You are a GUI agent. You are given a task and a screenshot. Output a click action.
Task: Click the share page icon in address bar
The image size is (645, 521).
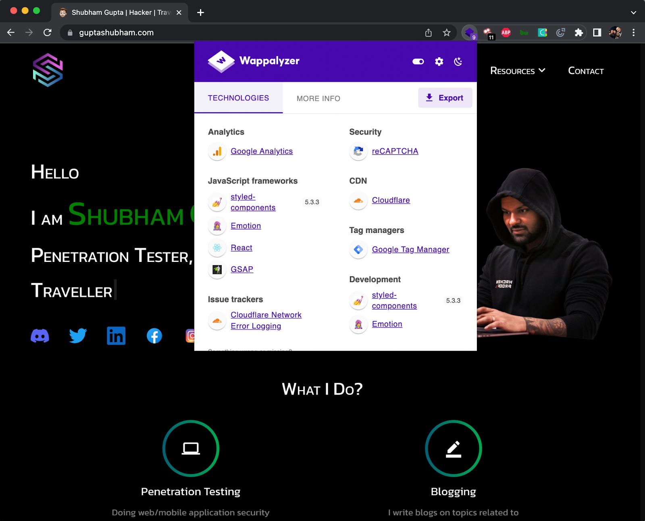click(429, 33)
